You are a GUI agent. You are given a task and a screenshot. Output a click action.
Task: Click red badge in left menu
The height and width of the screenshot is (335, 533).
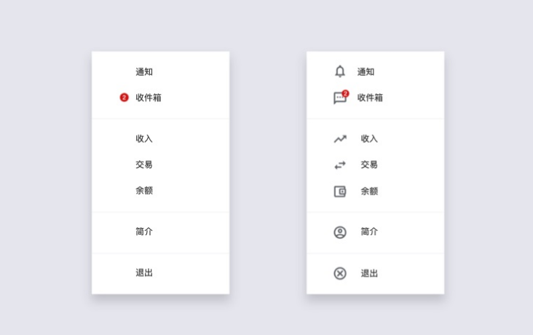pos(124,98)
